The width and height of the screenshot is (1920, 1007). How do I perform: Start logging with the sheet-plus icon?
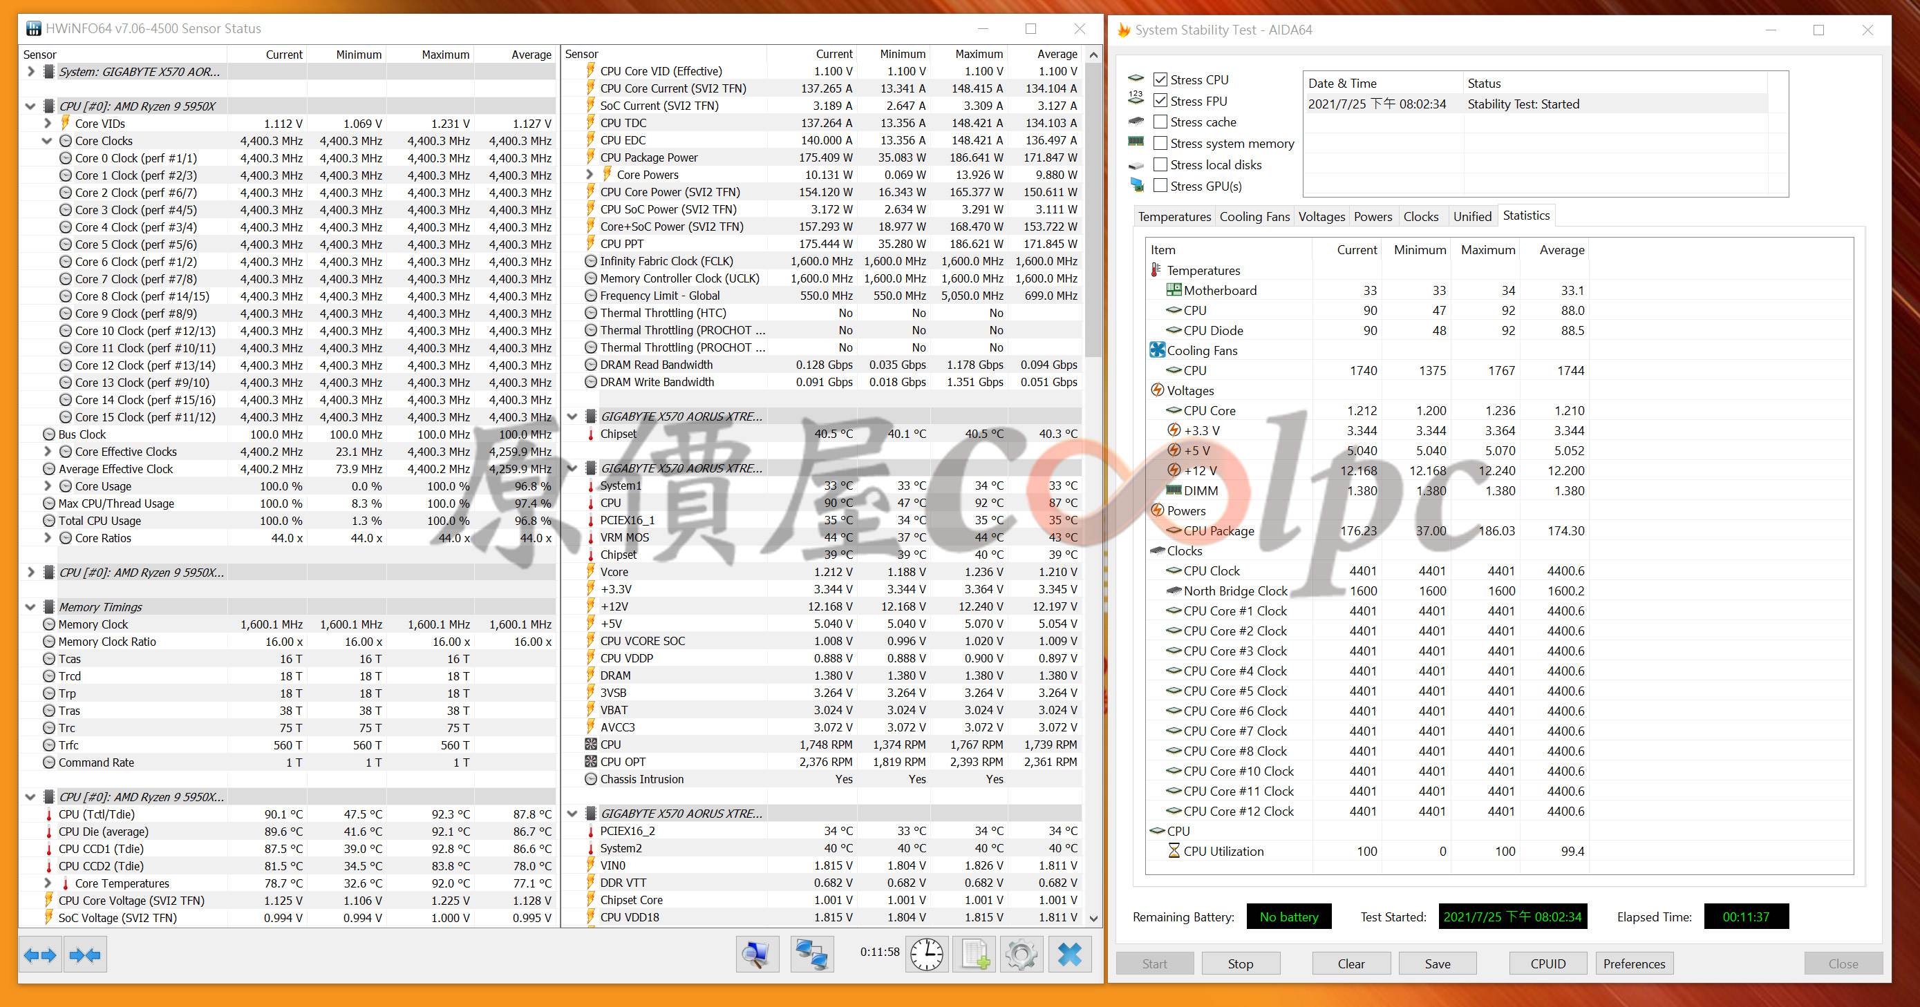tap(975, 954)
